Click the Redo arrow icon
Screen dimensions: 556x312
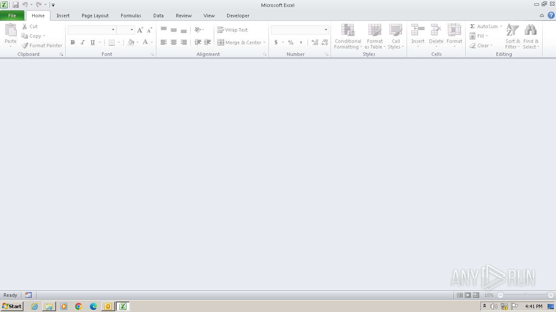pos(39,5)
